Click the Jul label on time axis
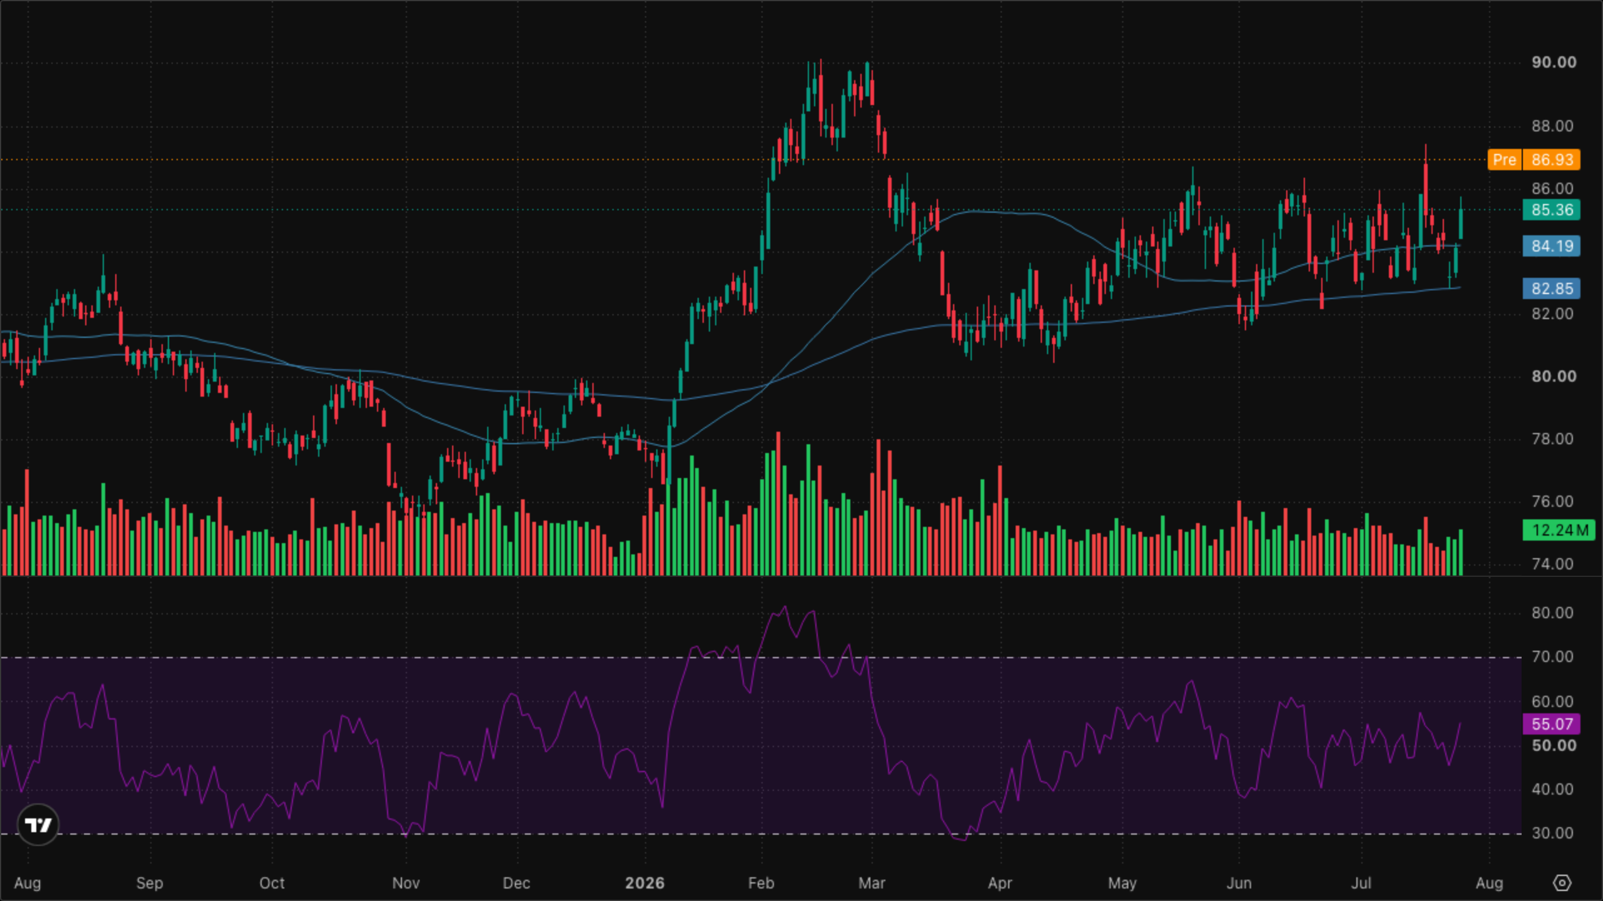Screen dimensions: 1603x901 pos(1361,883)
